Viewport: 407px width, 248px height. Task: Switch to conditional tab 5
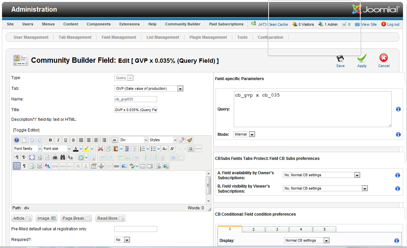tap(324, 229)
